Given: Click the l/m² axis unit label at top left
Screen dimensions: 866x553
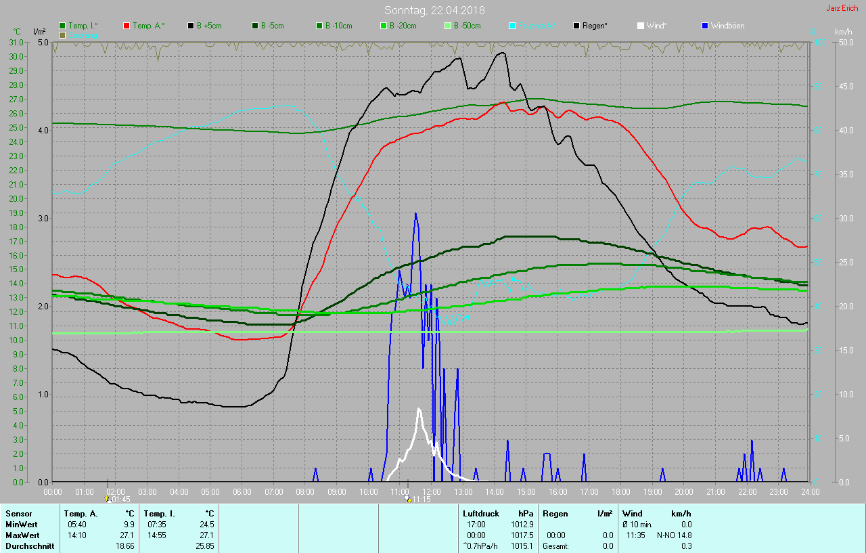Looking at the screenshot, I should coord(40,32).
